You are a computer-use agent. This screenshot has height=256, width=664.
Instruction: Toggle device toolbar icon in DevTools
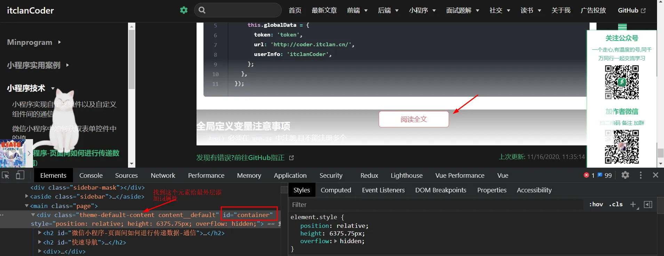(x=20, y=175)
